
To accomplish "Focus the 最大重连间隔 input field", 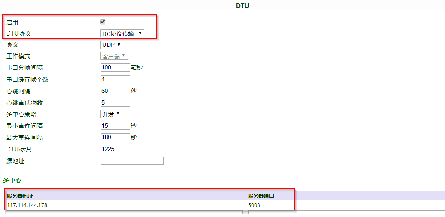I will (115, 138).
